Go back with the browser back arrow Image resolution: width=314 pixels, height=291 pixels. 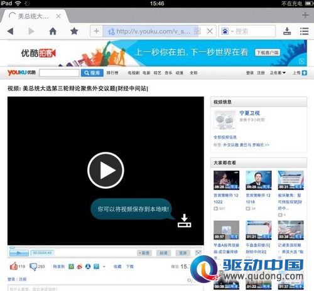11,31
